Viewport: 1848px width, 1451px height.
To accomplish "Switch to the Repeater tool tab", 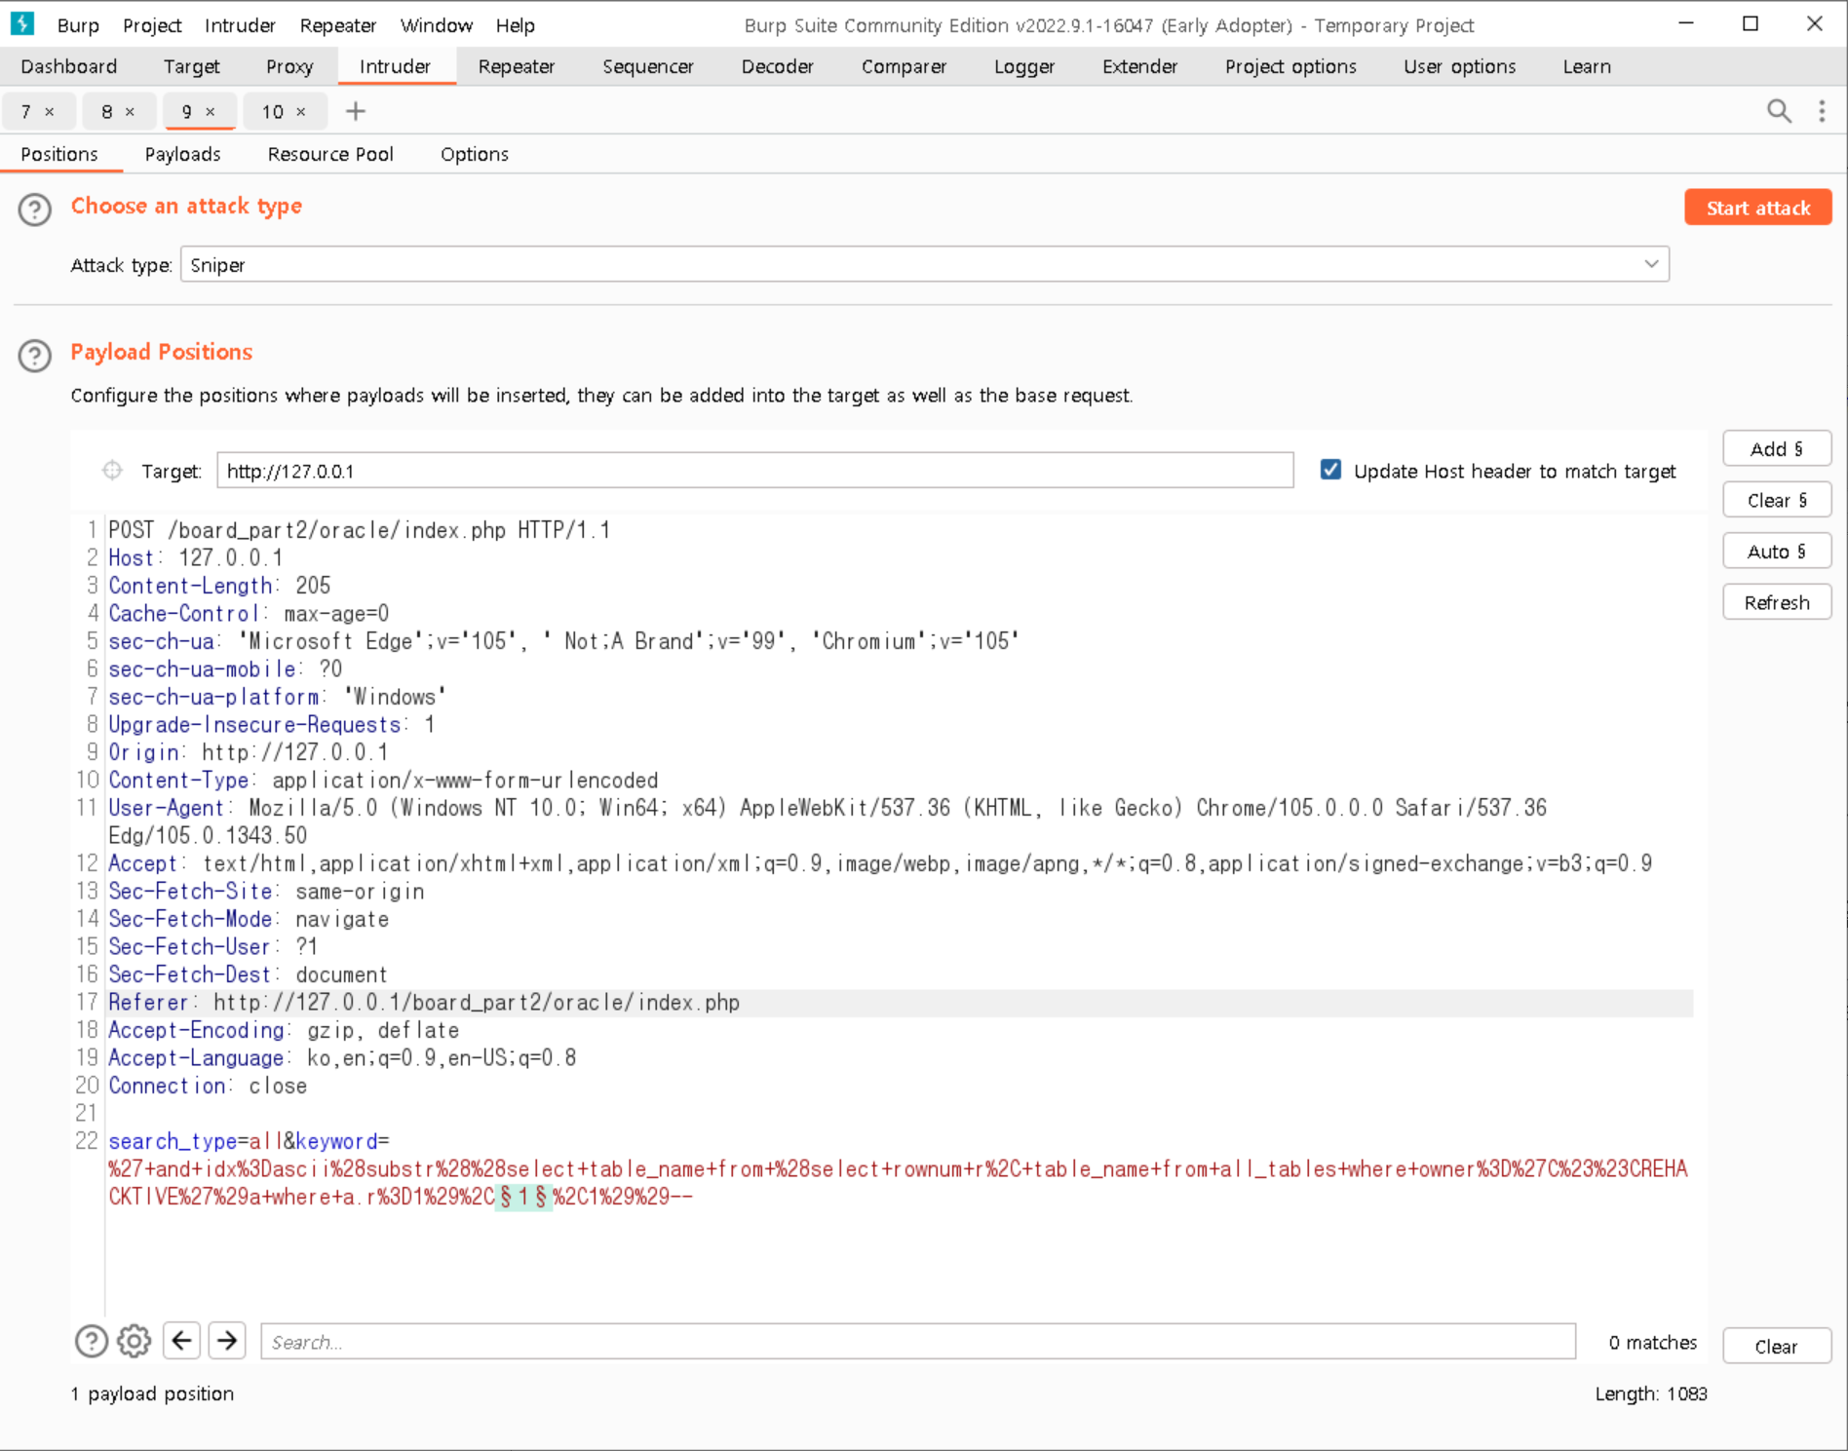I will 517,66.
